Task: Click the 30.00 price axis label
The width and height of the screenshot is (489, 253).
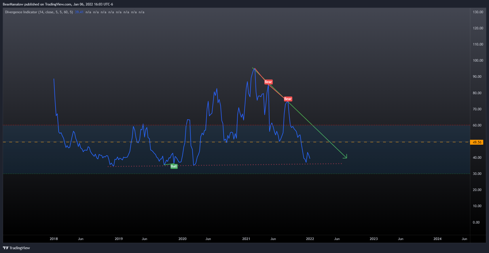Action: coord(477,174)
